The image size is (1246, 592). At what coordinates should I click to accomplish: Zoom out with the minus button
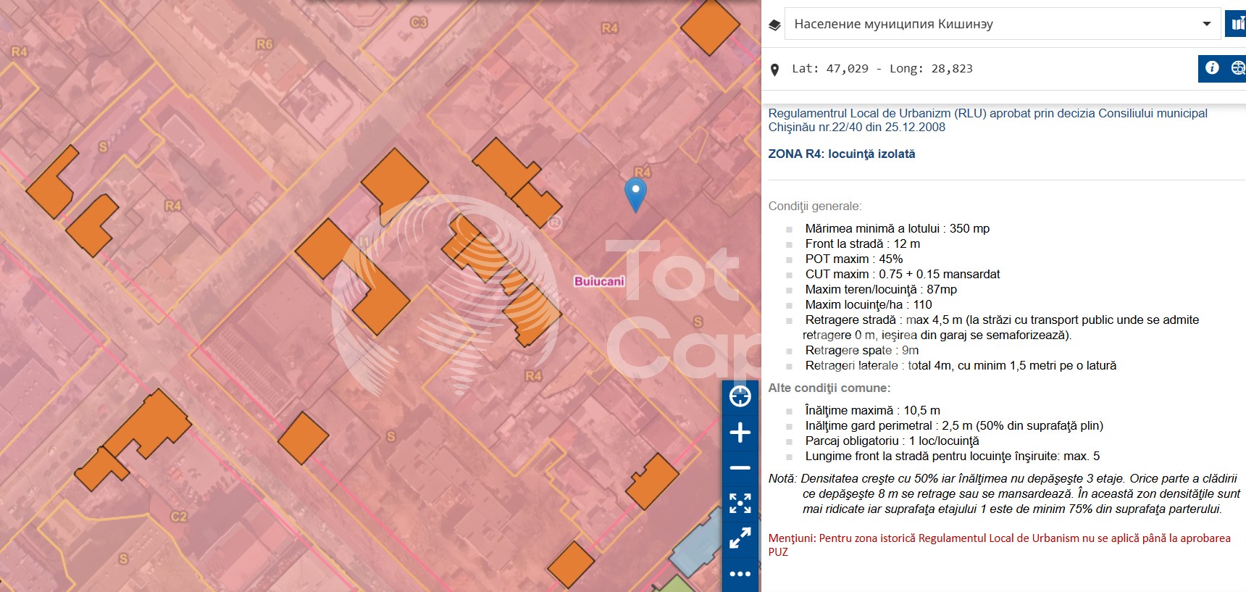pos(740,468)
